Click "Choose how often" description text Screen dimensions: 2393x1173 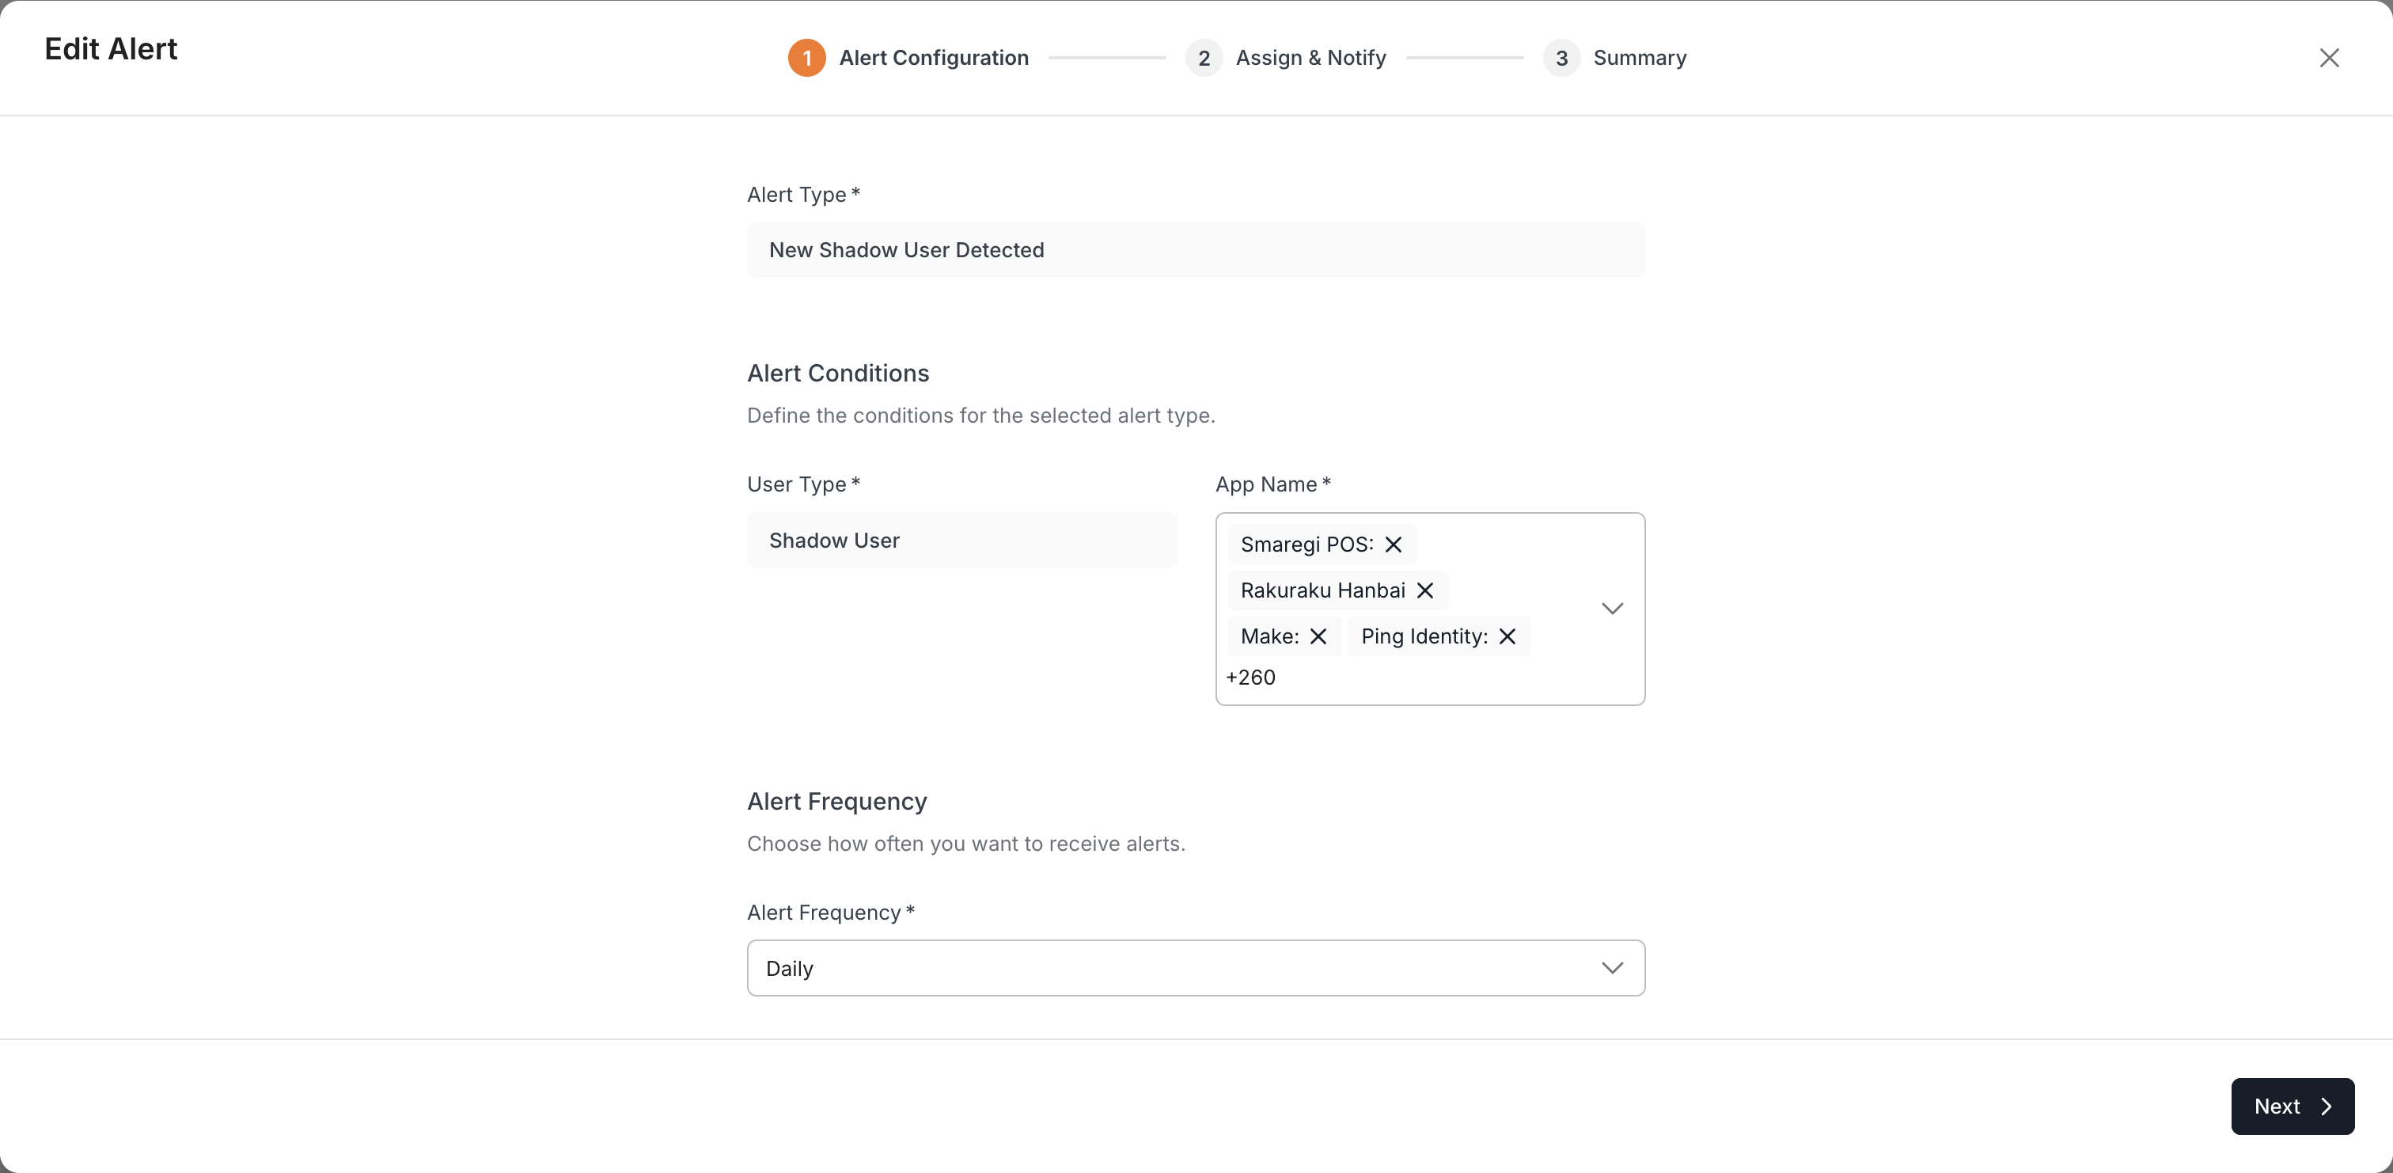click(966, 844)
